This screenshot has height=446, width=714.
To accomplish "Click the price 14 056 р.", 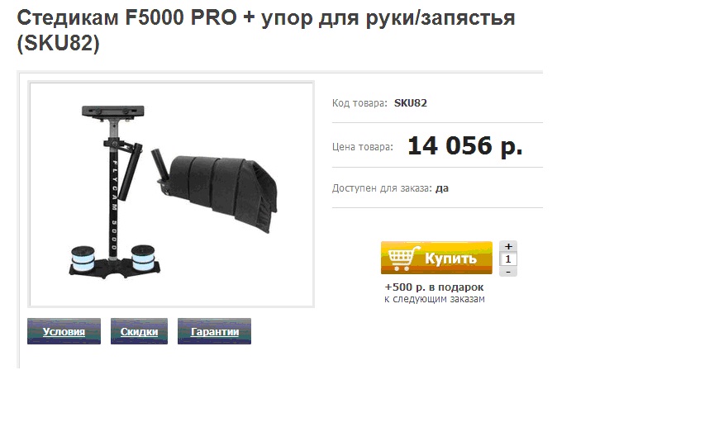I will pos(465,145).
